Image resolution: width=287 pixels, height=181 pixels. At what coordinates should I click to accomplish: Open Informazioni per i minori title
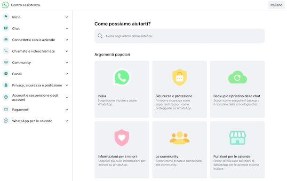pos(117,156)
